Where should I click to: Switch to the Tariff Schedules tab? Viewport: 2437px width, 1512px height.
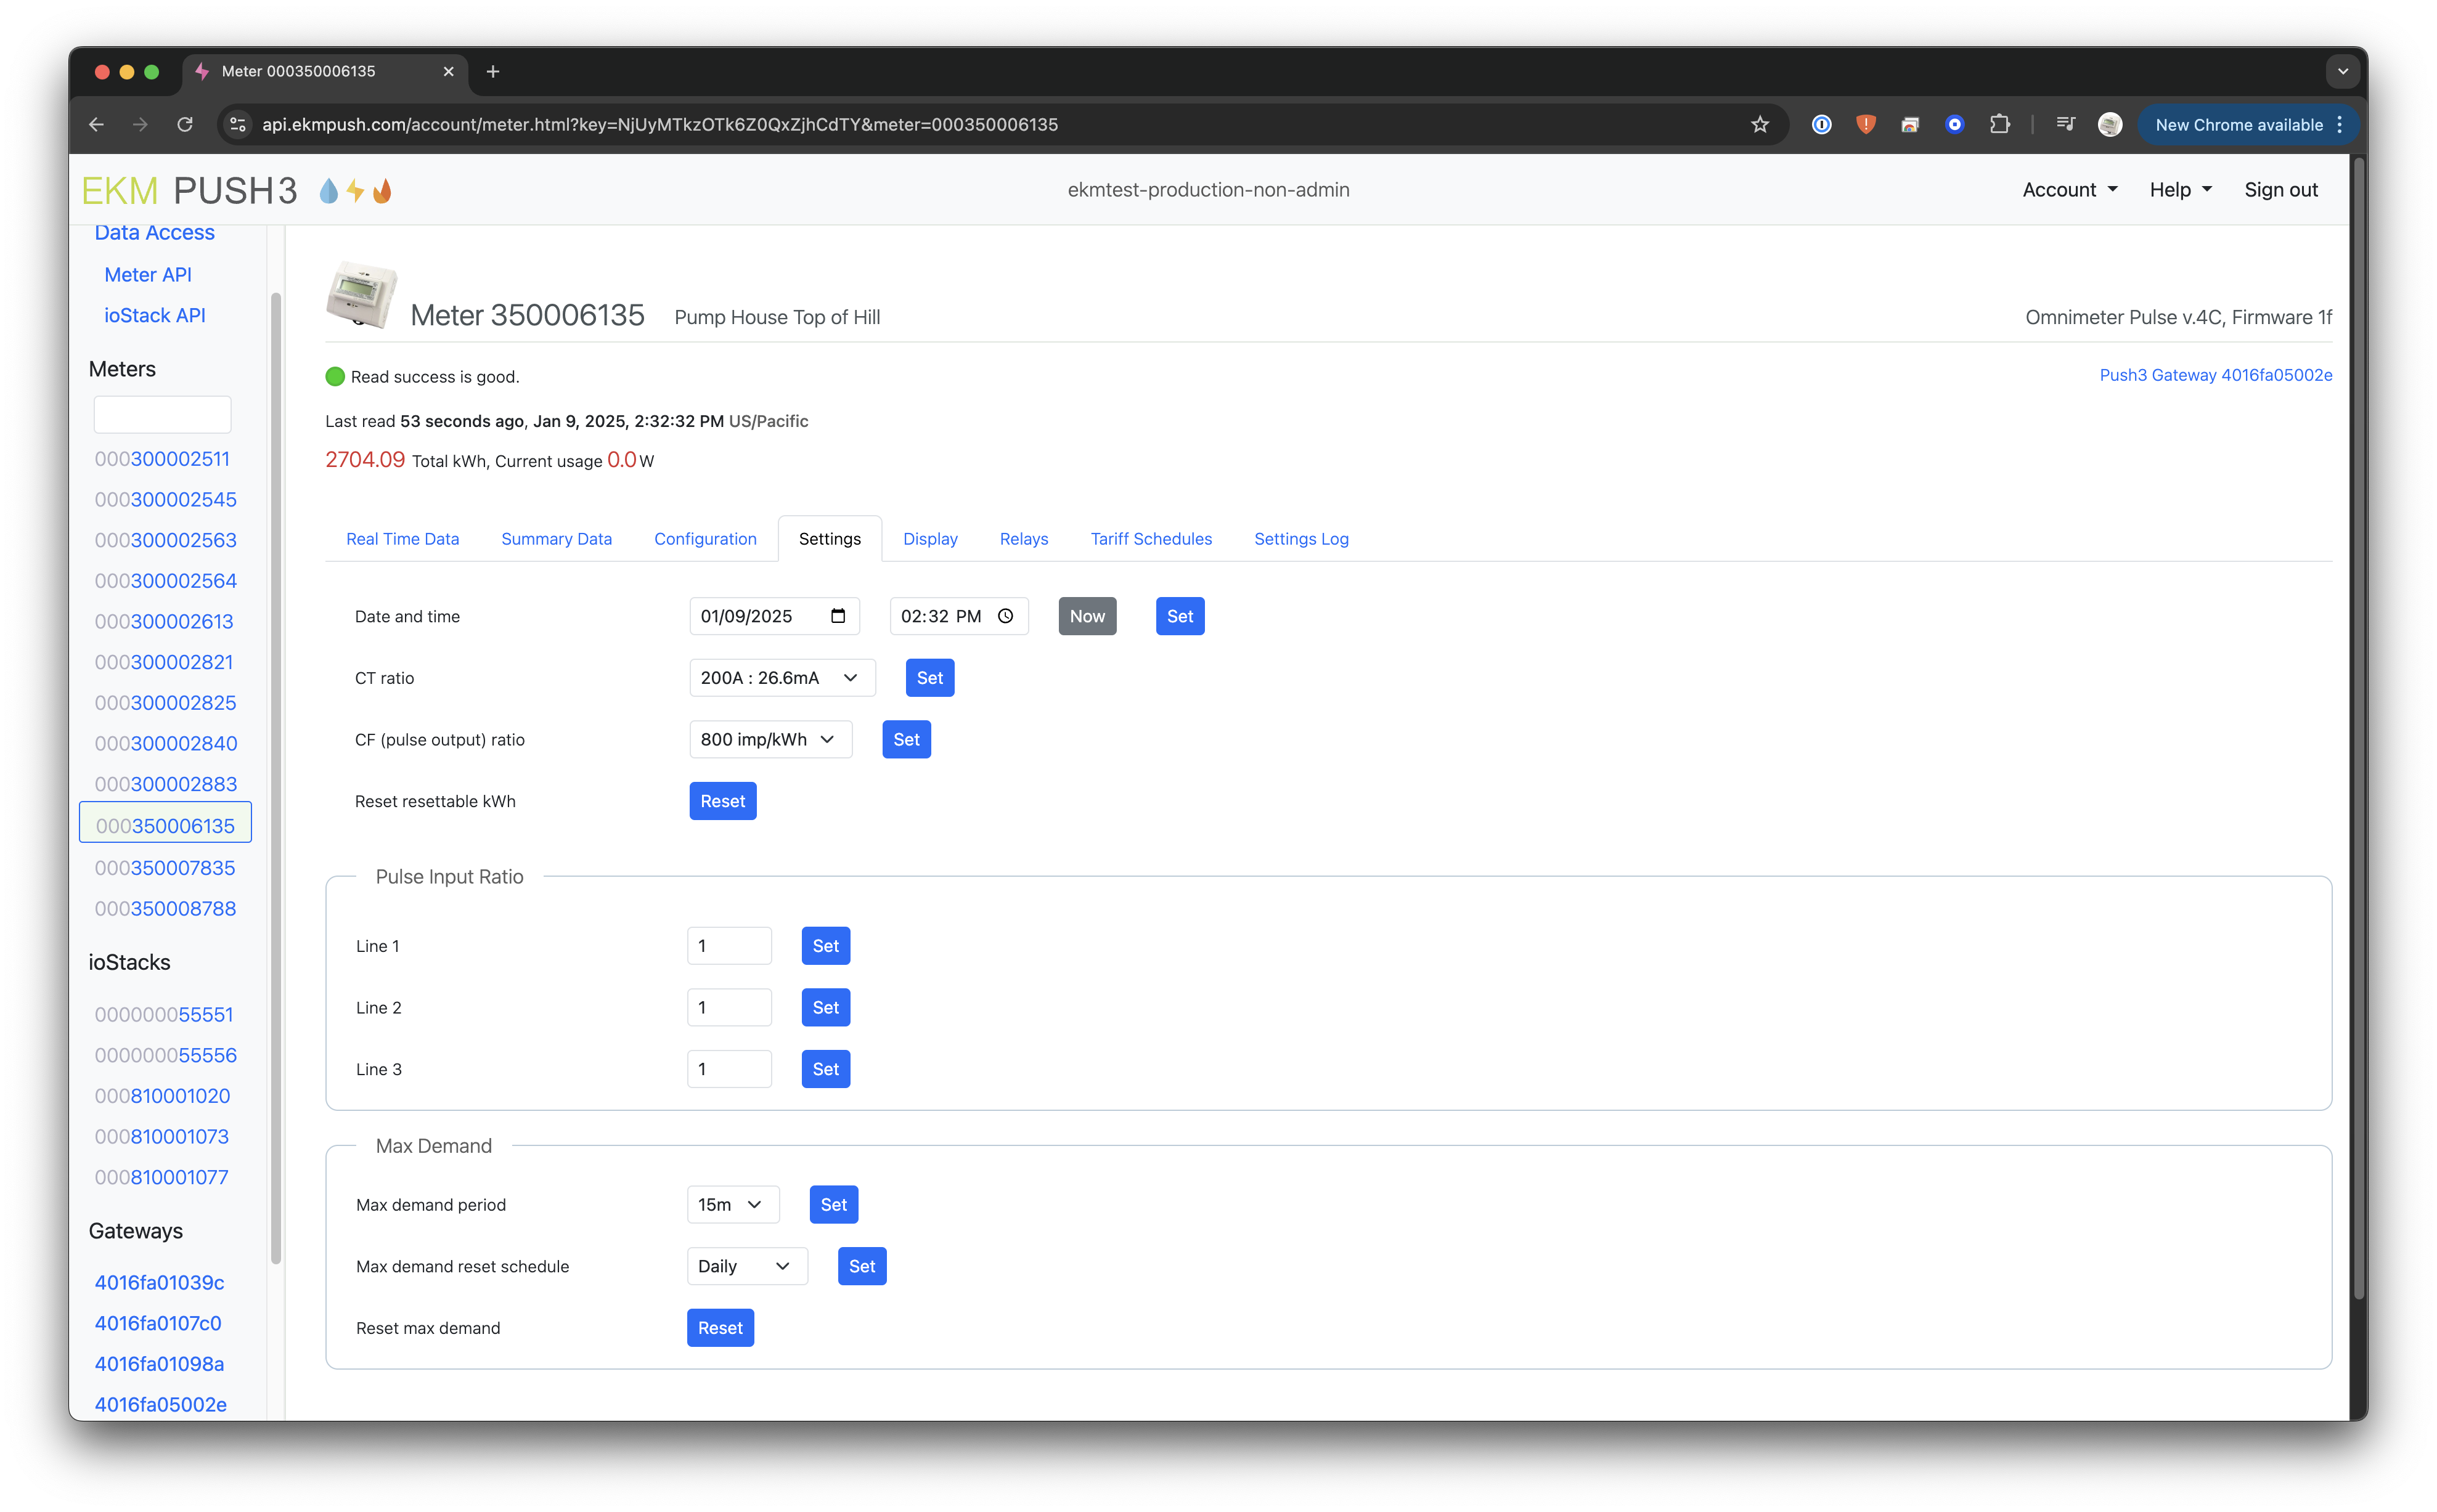(1151, 539)
